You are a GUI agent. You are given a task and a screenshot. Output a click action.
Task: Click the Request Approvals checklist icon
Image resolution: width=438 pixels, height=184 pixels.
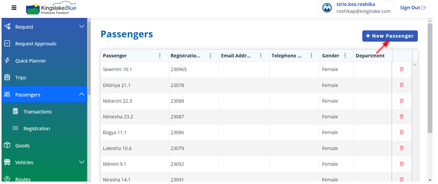coord(7,44)
